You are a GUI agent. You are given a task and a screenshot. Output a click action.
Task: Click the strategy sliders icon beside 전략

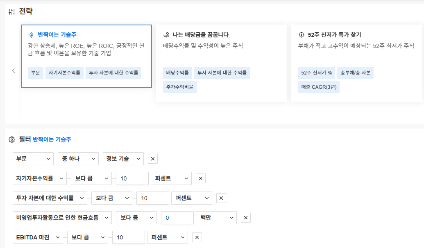click(12, 11)
